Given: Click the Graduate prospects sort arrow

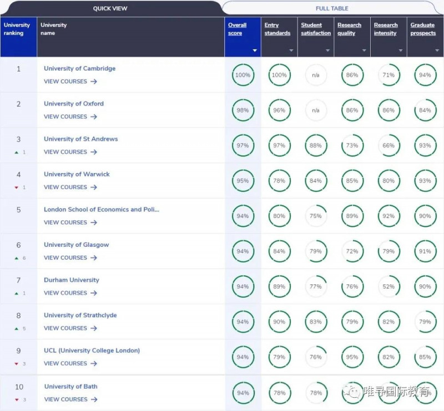Looking at the screenshot, I should (437, 50).
